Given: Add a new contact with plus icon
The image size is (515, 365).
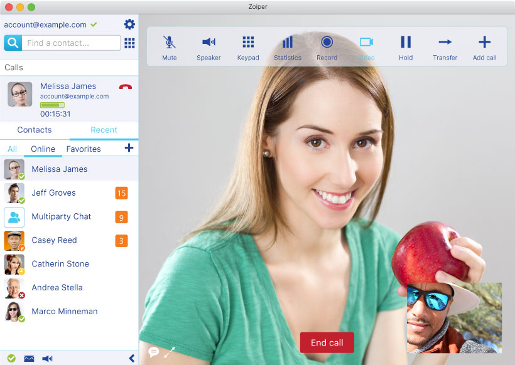Looking at the screenshot, I should 129,148.
